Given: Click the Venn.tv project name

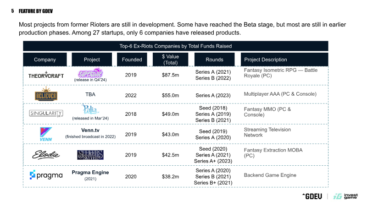Looking at the screenshot, I should tap(90, 130).
